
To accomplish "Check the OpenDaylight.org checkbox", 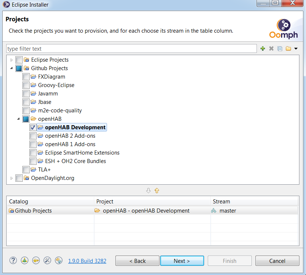I will pos(19,178).
